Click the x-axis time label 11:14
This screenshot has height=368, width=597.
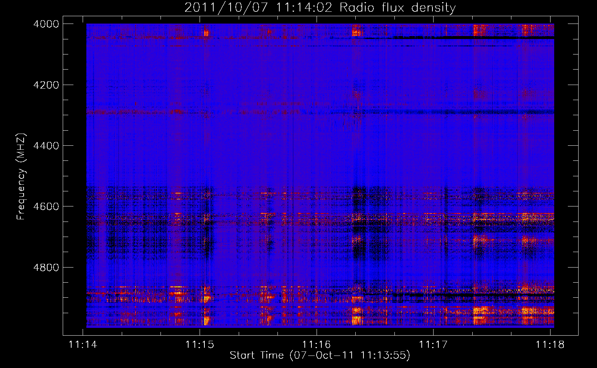click(x=83, y=345)
